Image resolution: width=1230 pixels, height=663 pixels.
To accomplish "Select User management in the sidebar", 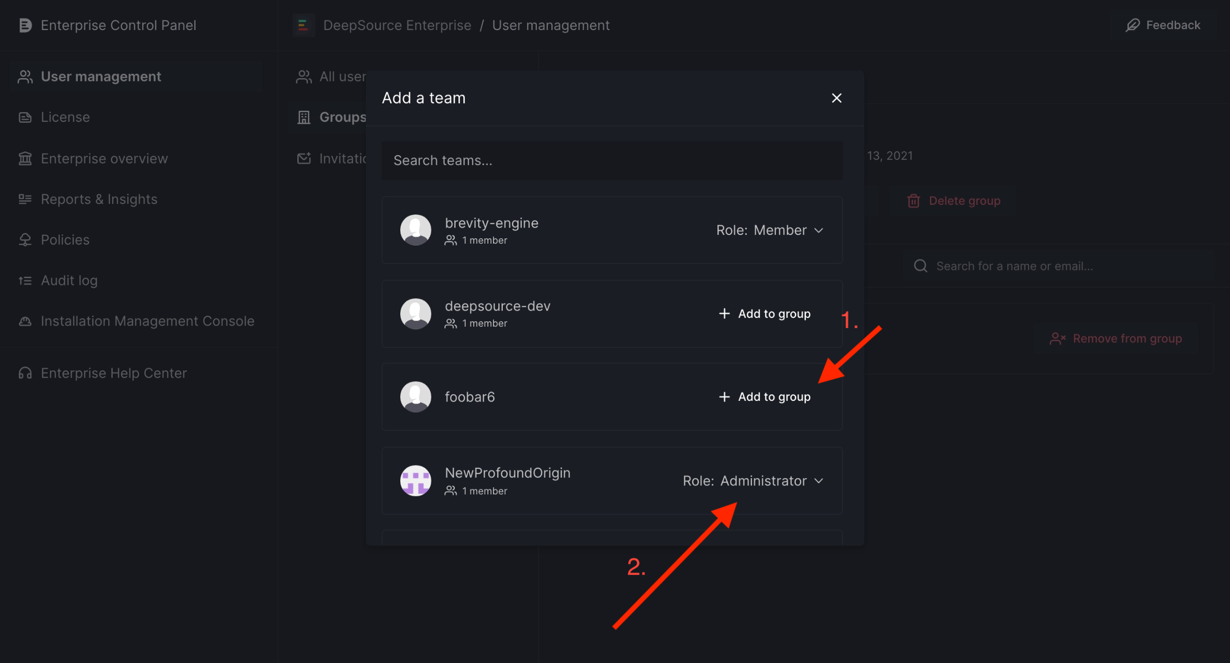I will (101, 76).
